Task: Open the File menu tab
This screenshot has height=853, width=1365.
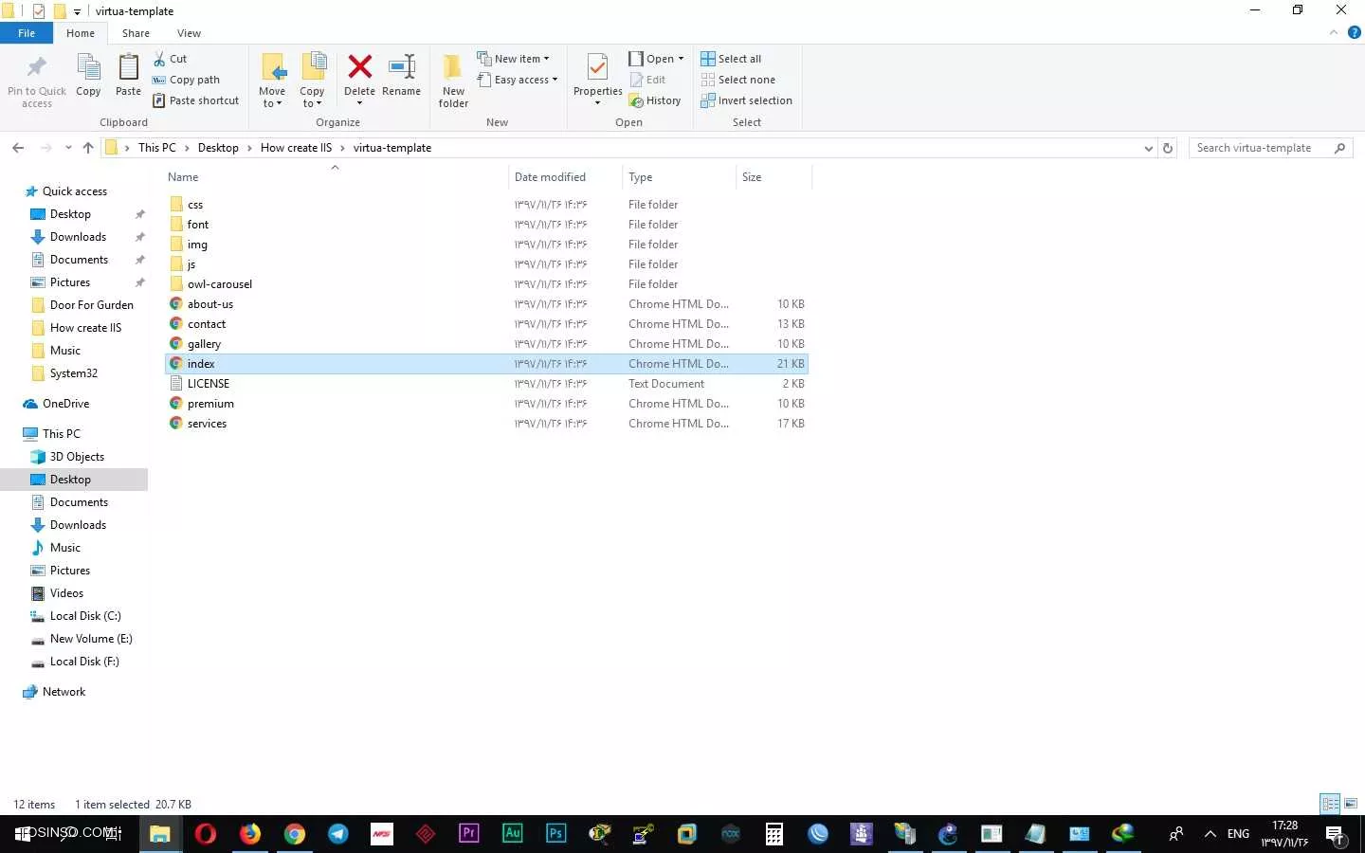Action: click(27, 33)
